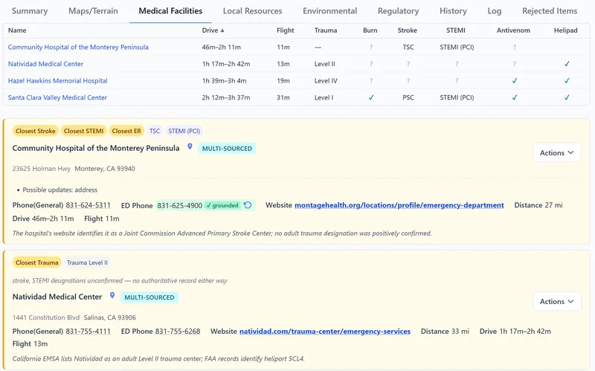Screen dimensions: 595x371
Task: Open map pin for Community Hospital card
Action: click(x=190, y=146)
